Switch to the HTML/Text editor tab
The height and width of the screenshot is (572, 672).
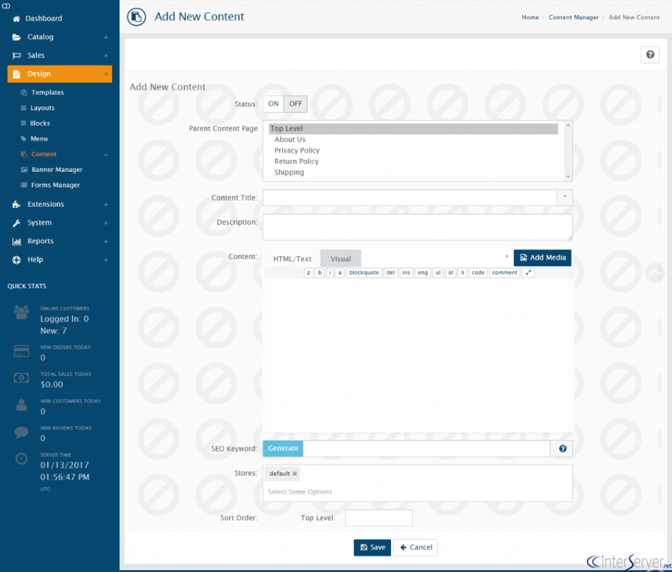pyautogui.click(x=292, y=259)
